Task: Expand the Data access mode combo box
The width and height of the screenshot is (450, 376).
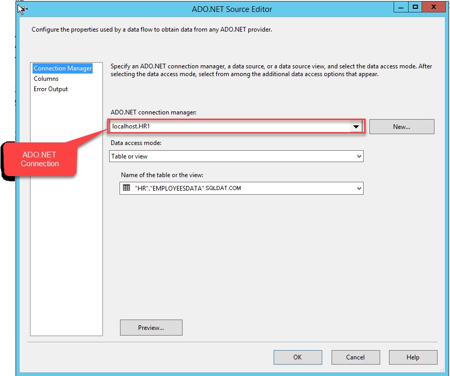Action: tap(359, 156)
